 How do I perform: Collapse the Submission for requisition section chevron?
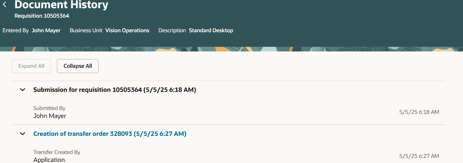pos(23,90)
